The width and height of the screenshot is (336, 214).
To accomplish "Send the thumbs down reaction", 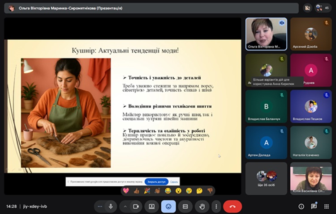I will pos(210,190).
